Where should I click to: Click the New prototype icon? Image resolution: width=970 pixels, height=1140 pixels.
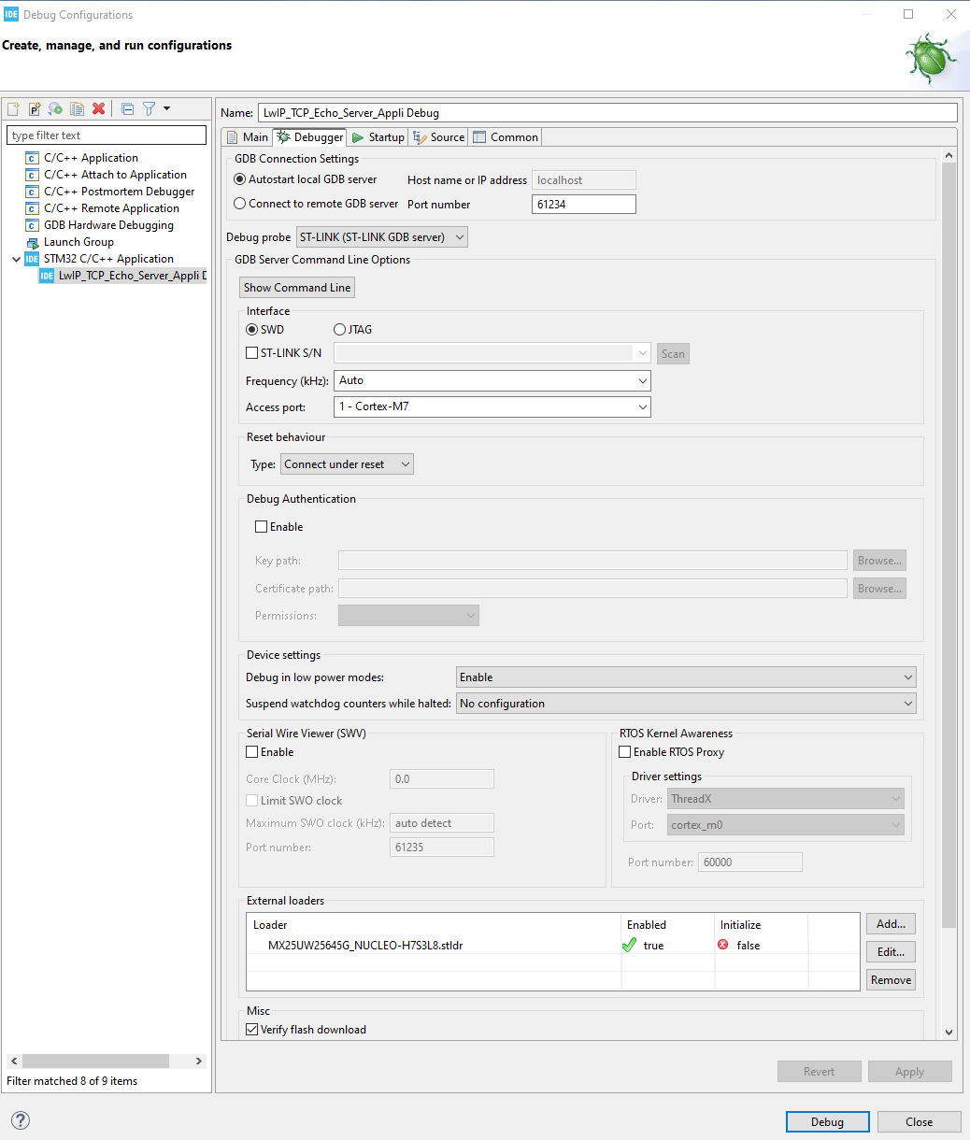(x=35, y=108)
